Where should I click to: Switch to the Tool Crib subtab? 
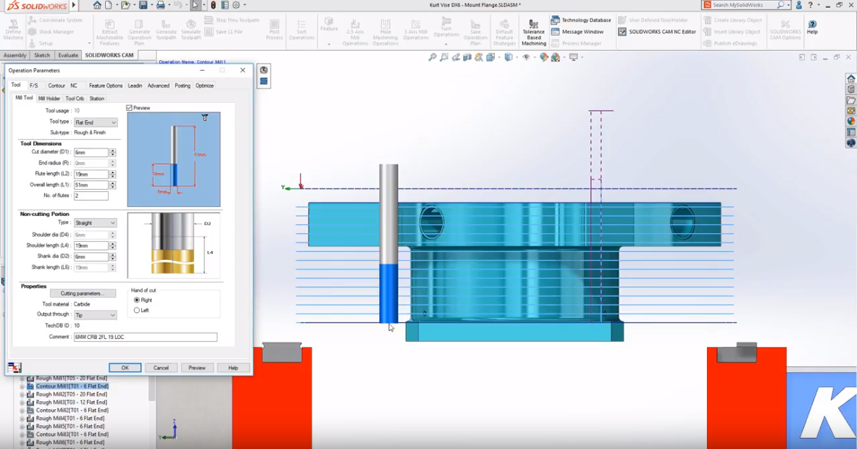coord(75,99)
